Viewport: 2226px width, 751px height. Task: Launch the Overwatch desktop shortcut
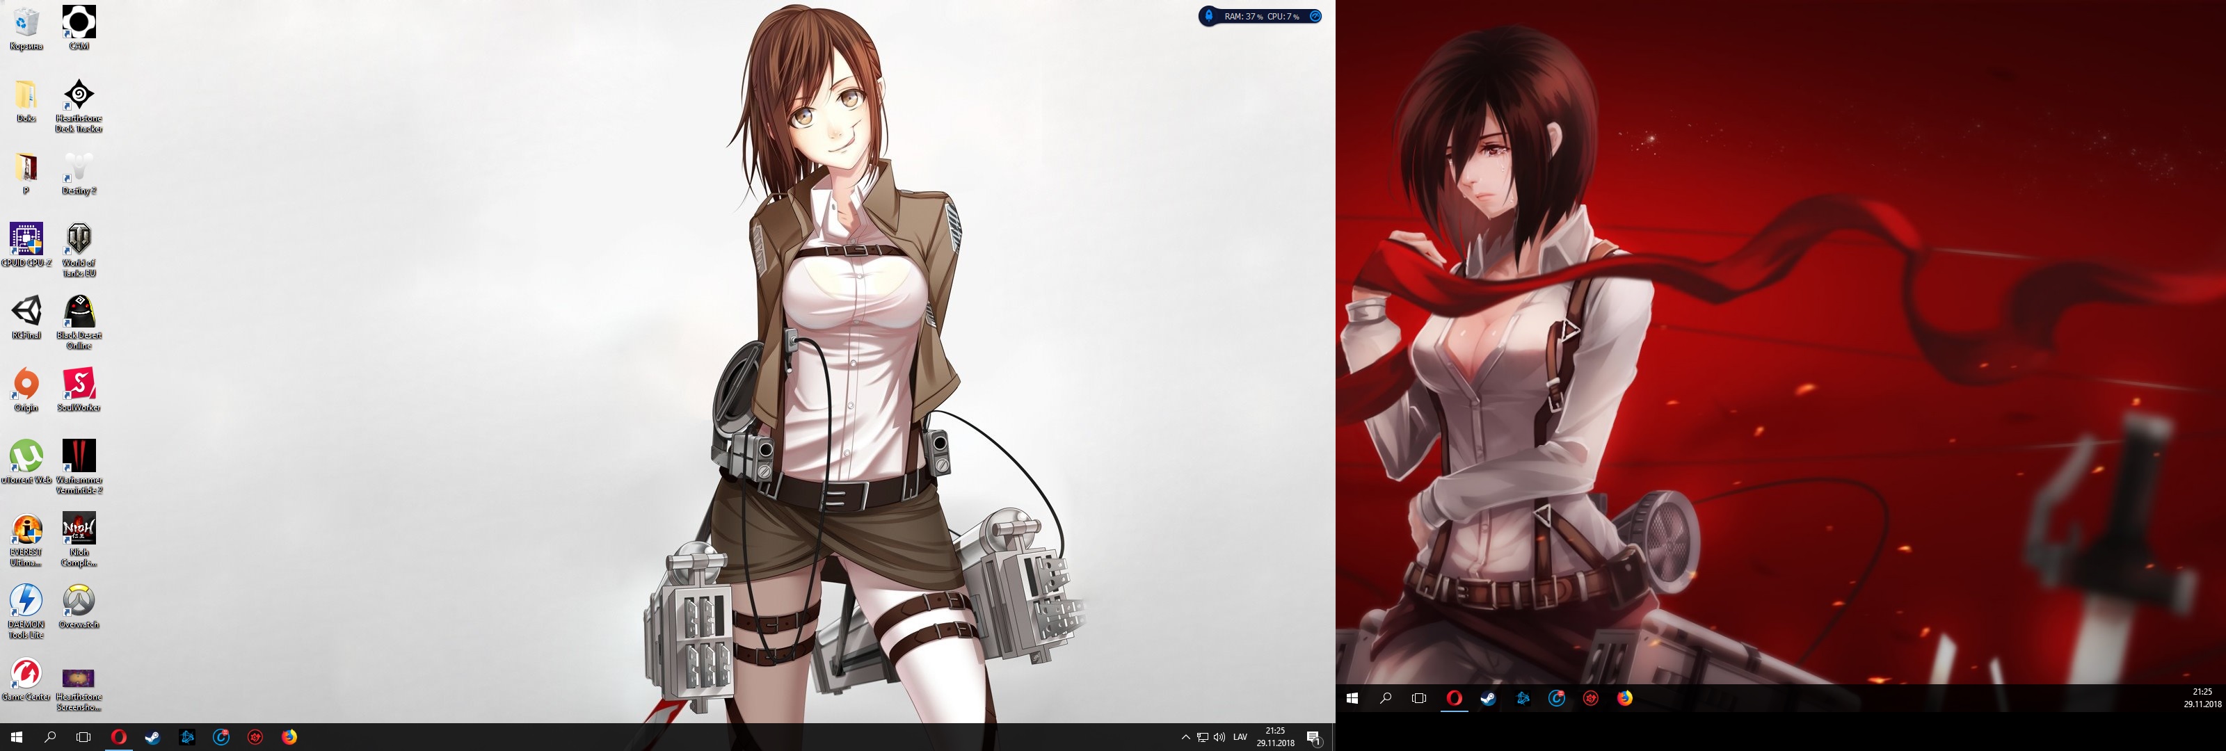(79, 606)
